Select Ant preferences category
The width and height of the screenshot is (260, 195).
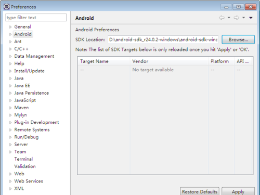18,42
